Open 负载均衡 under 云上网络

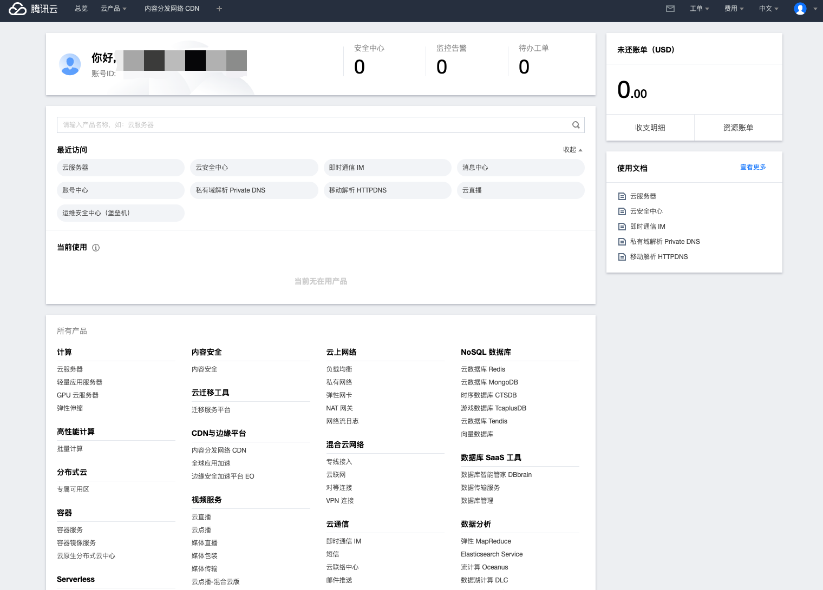(x=339, y=369)
